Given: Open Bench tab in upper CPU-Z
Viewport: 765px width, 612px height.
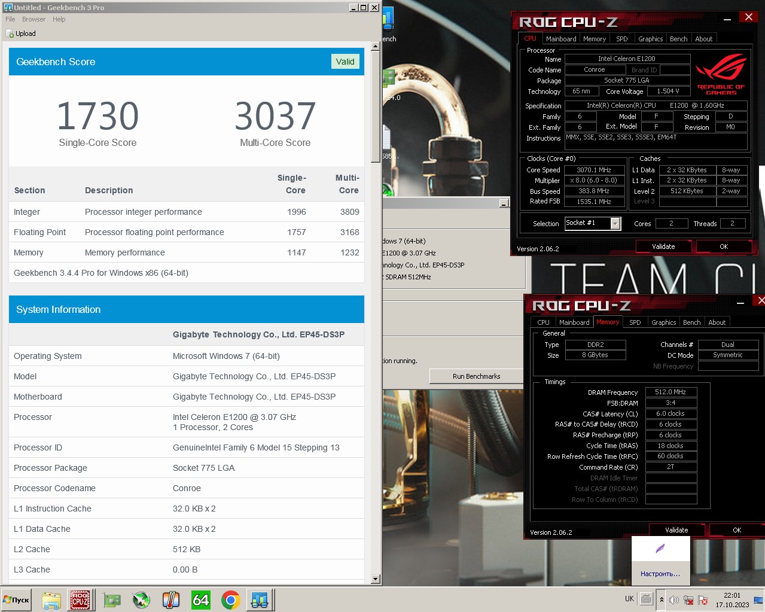Looking at the screenshot, I should point(678,39).
